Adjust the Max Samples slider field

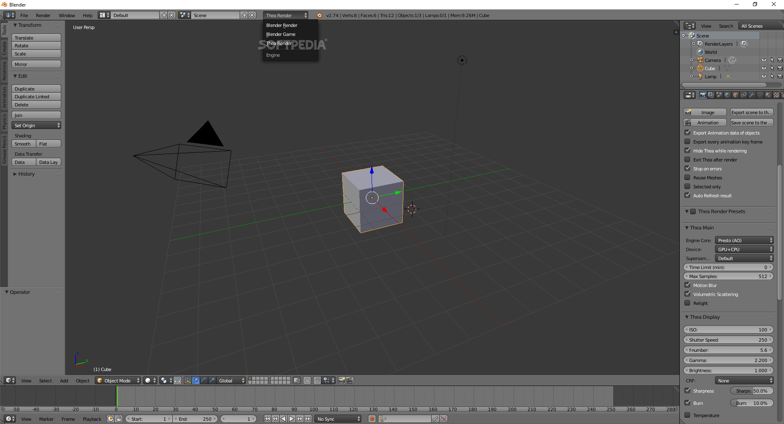(x=728, y=276)
